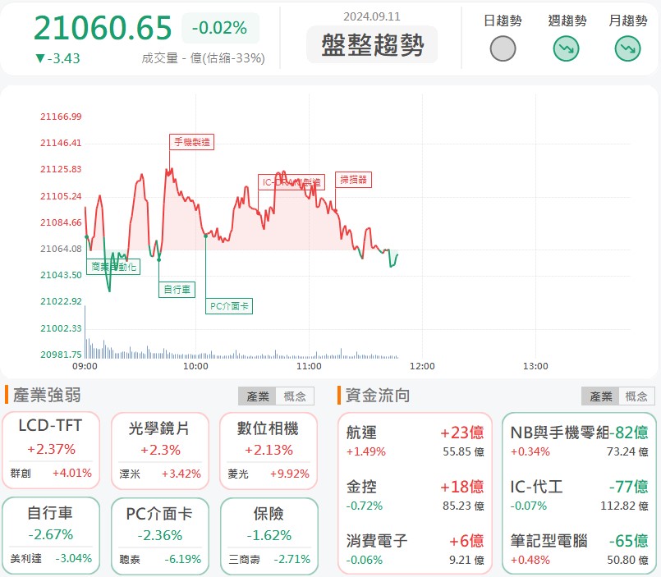This screenshot has width=661, height=577.
Task: Select 產業 tab in 資金流向 section
Action: click(600, 396)
